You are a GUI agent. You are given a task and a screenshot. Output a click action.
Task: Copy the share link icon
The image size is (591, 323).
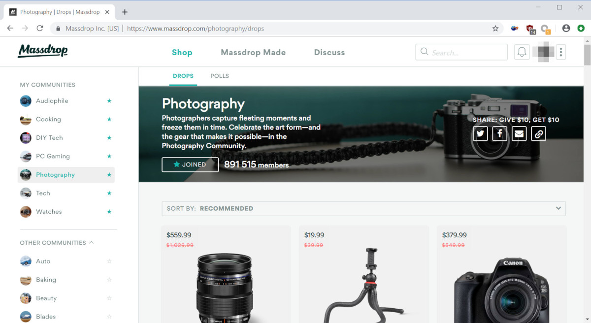[538, 133]
